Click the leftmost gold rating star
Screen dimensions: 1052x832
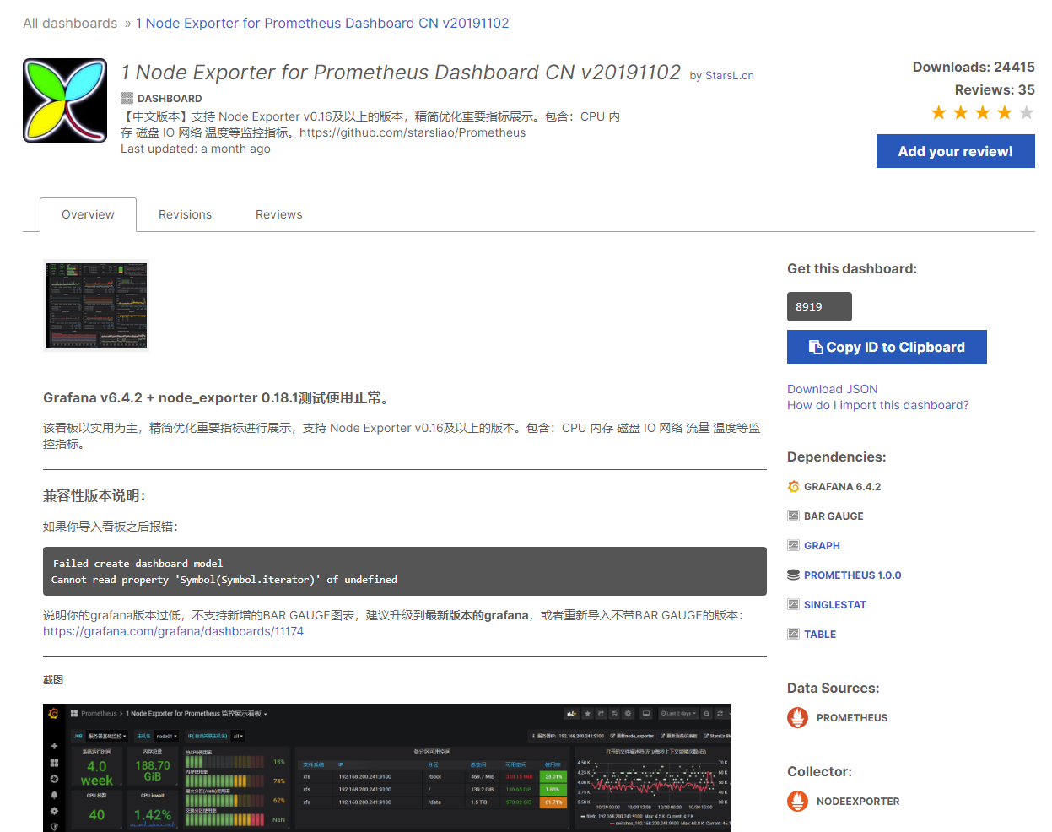pos(938,113)
